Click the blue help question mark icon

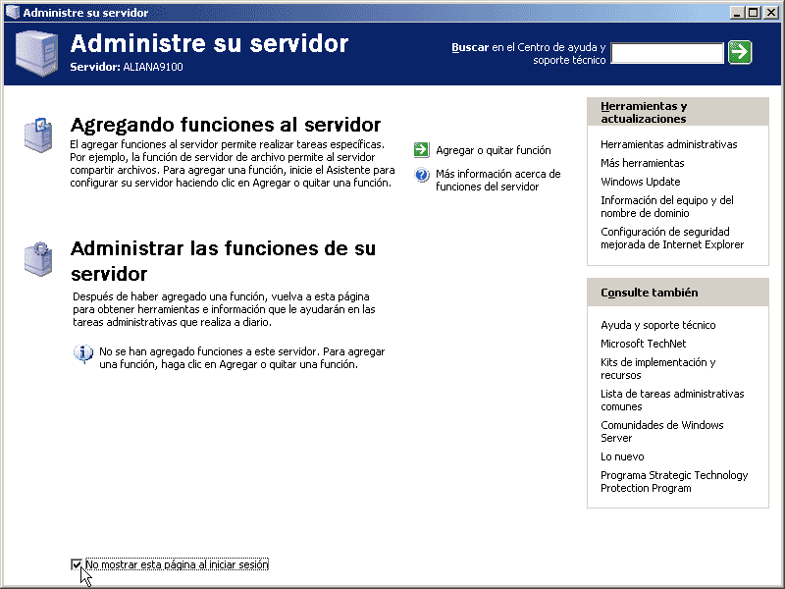(x=422, y=175)
